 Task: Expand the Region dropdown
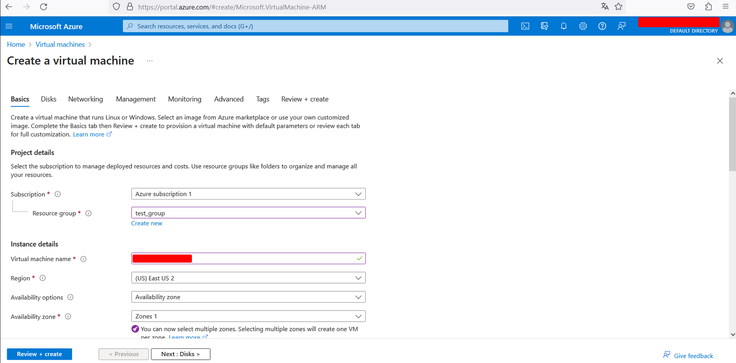point(248,278)
